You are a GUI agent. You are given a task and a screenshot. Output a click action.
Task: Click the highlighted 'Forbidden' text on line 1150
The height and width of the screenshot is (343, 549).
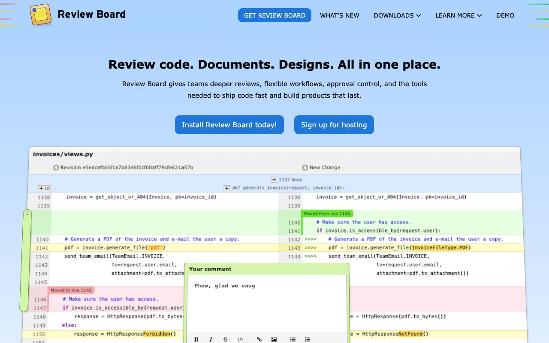click(157, 334)
